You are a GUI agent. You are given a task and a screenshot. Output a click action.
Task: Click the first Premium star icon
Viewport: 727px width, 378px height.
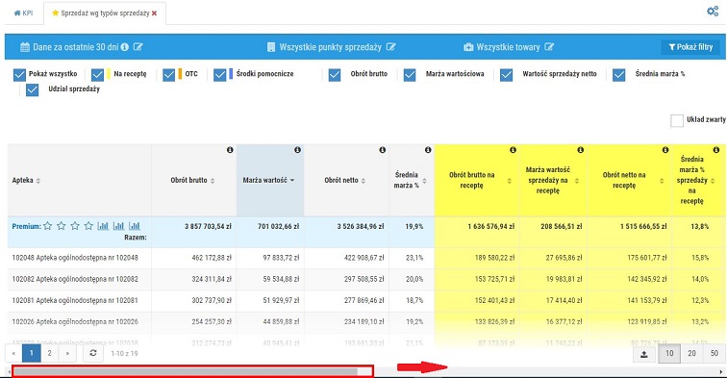(47, 226)
